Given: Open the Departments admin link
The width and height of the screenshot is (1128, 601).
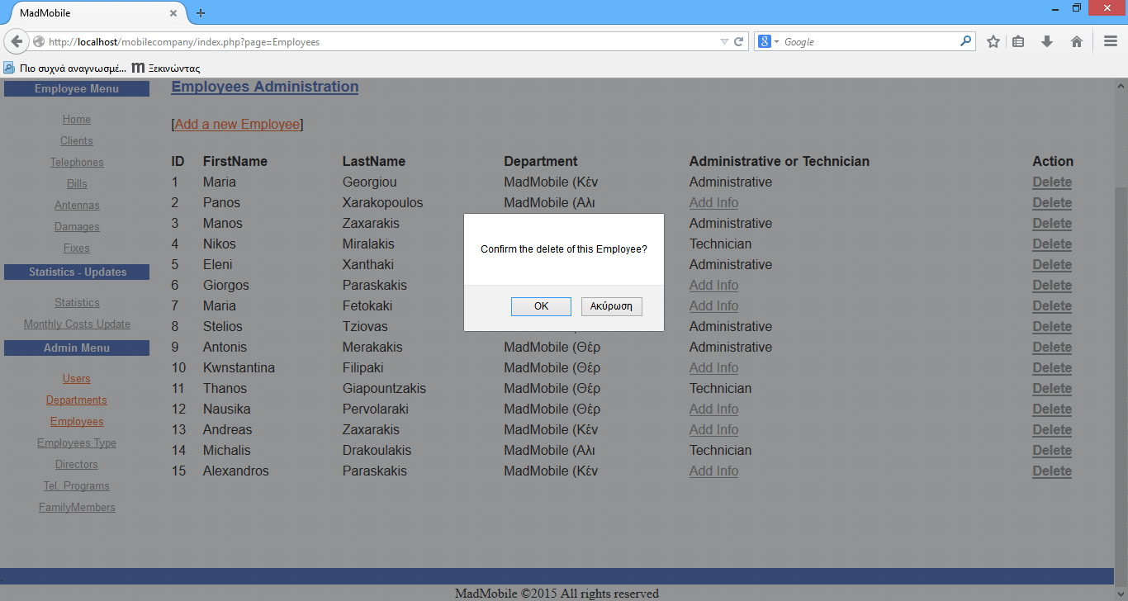Looking at the screenshot, I should click(x=77, y=400).
